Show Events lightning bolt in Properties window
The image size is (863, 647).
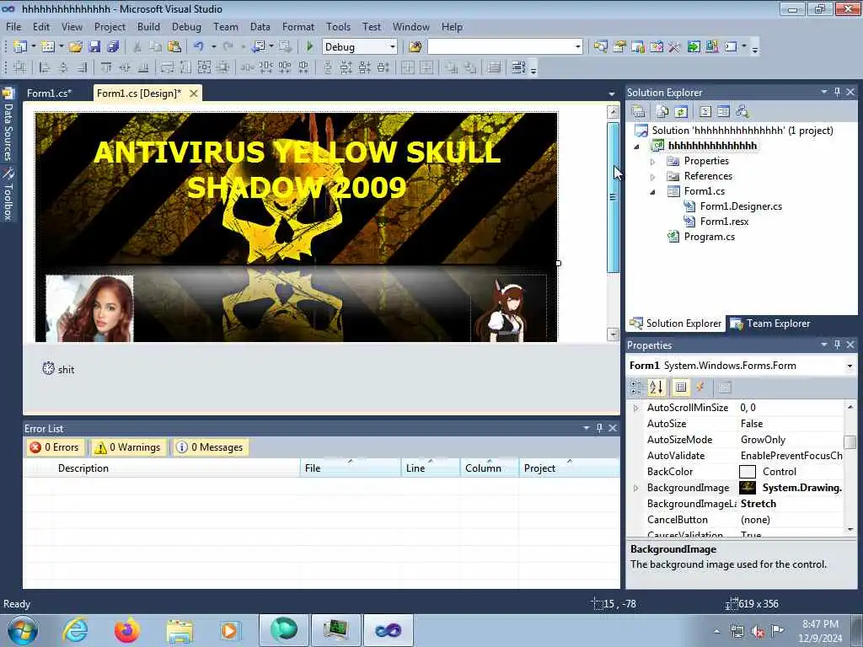click(x=700, y=388)
